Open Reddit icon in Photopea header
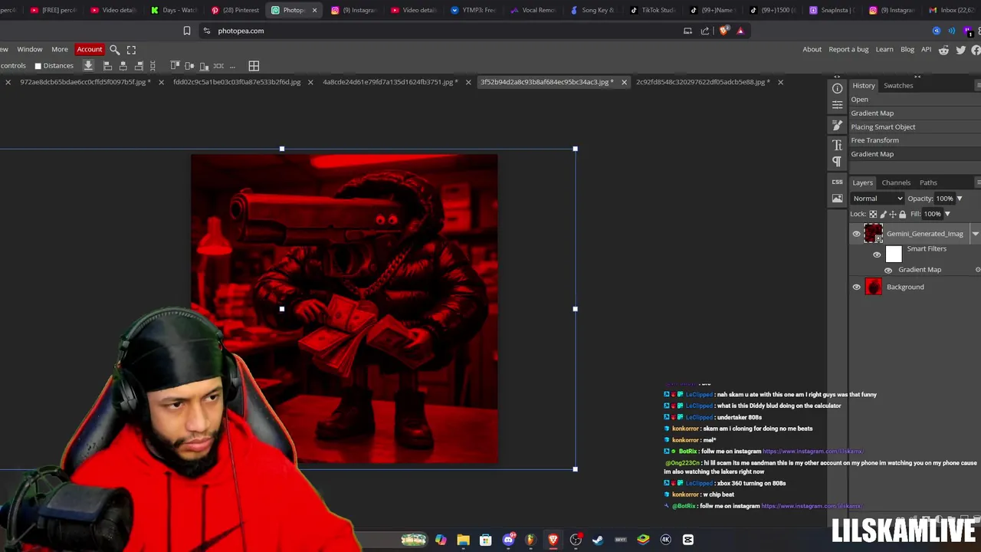The image size is (981, 552). [x=943, y=50]
